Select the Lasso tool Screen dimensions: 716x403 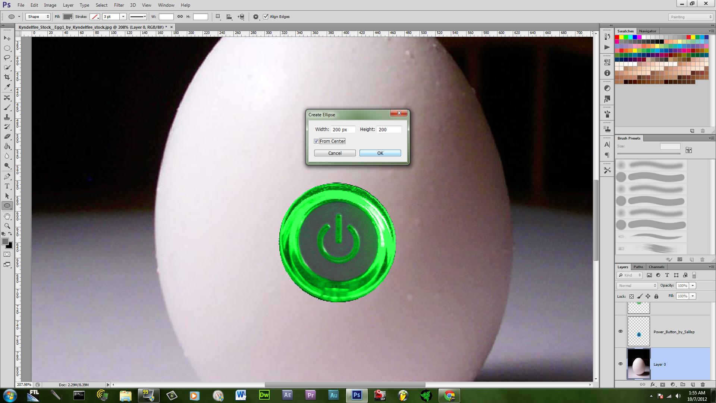click(x=7, y=58)
